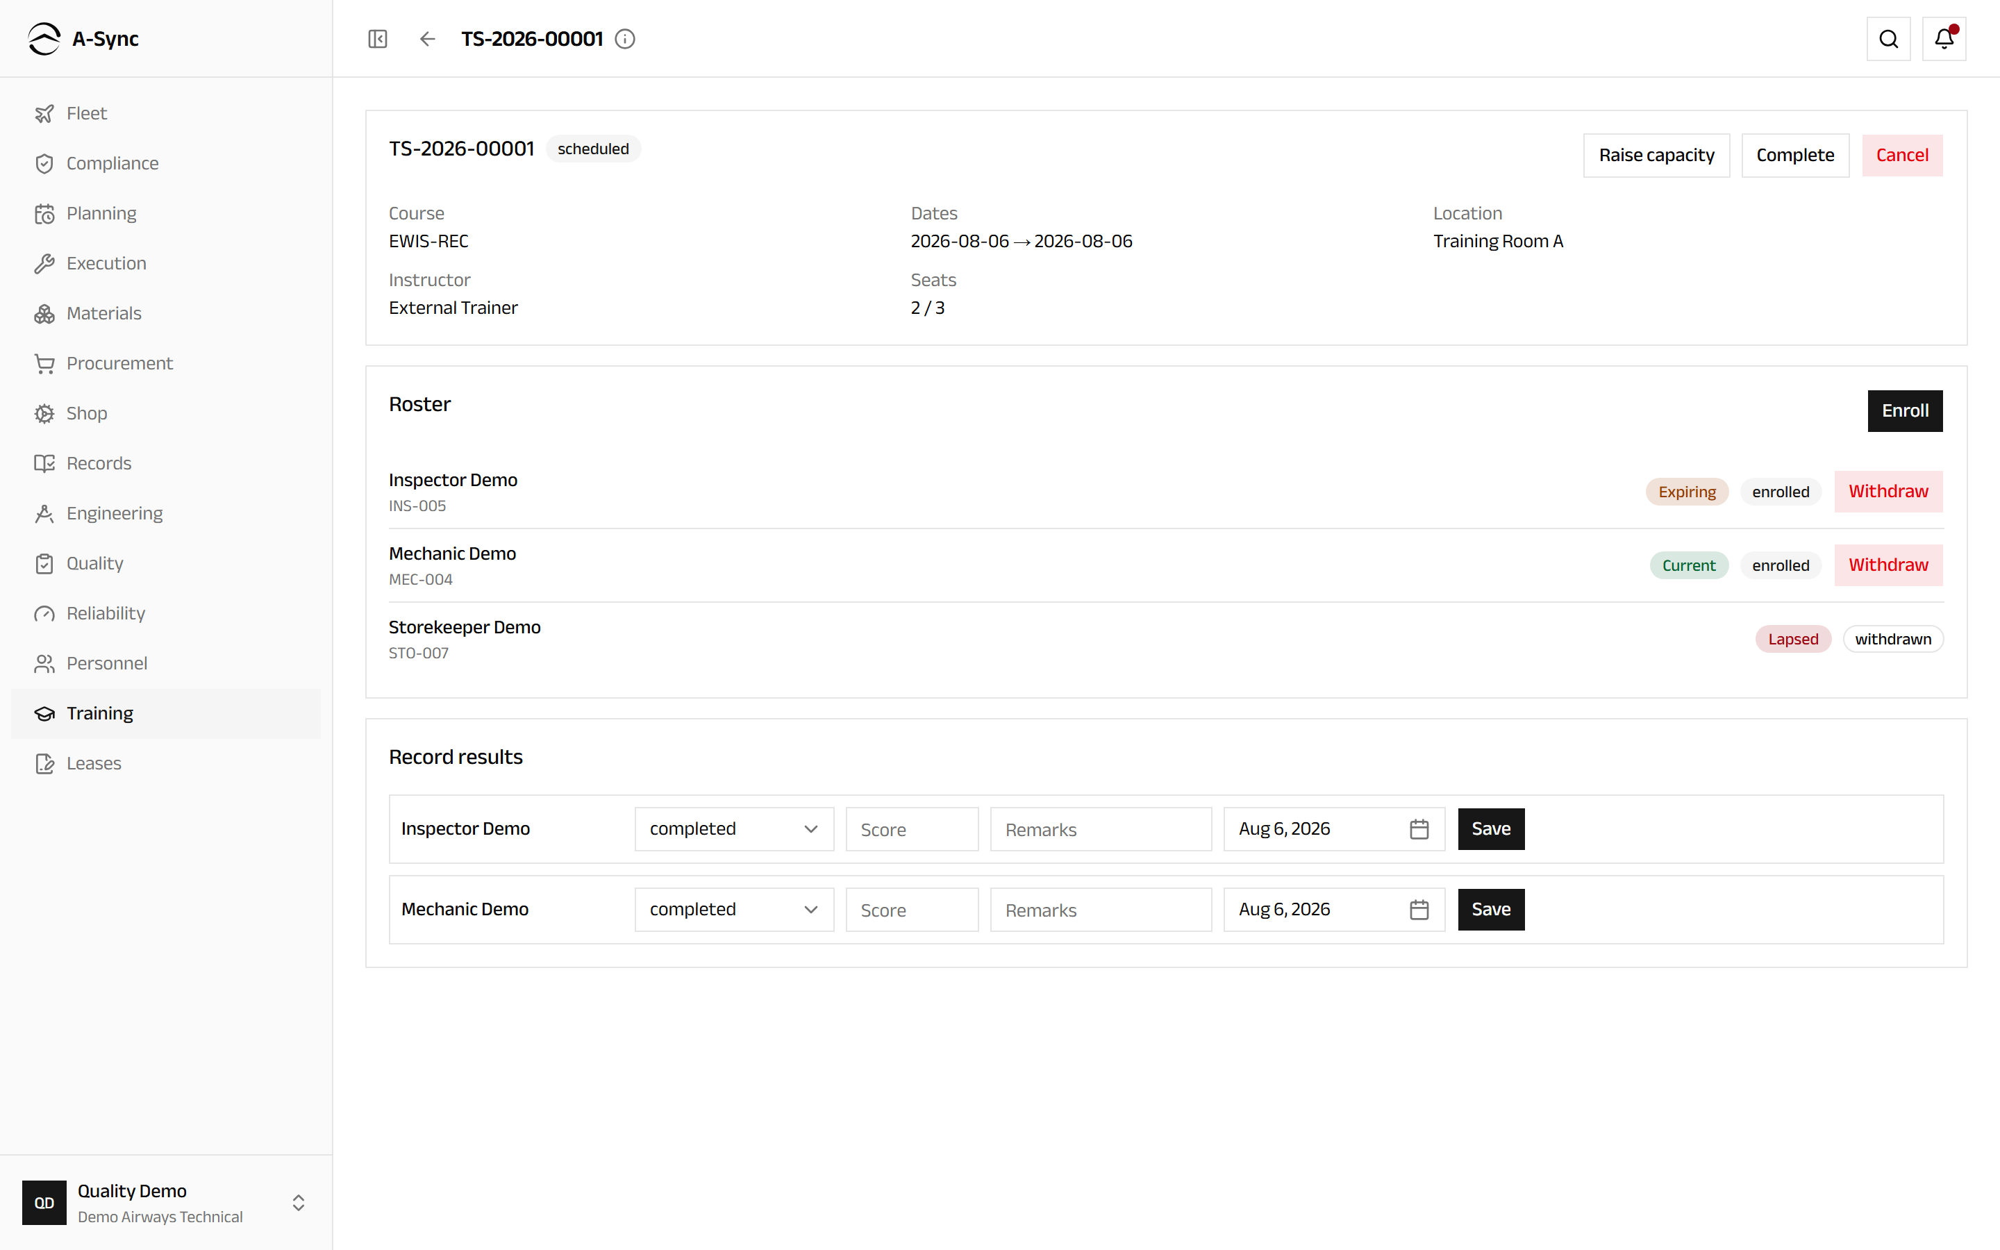This screenshot has width=2000, height=1250.
Task: Click the Execution wrench icon
Action: (44, 264)
